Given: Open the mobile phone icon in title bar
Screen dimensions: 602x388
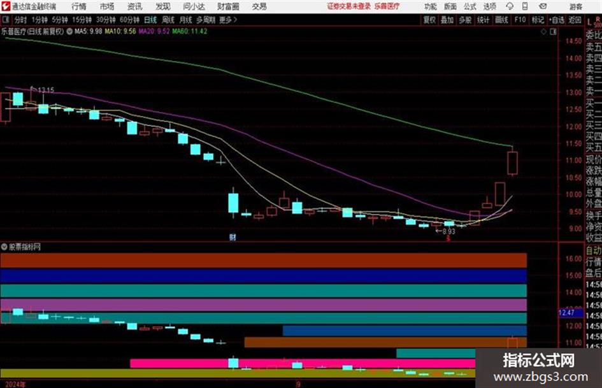Looking at the screenshot, I should coord(525,6).
